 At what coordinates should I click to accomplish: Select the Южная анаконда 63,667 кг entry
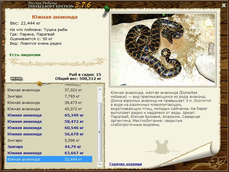[x=49, y=153]
